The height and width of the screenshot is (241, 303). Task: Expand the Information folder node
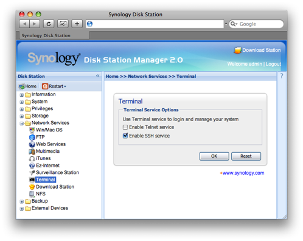22,95
